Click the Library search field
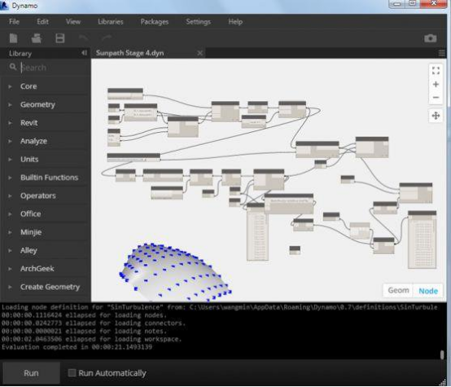This screenshot has width=451, height=387. 49,68
